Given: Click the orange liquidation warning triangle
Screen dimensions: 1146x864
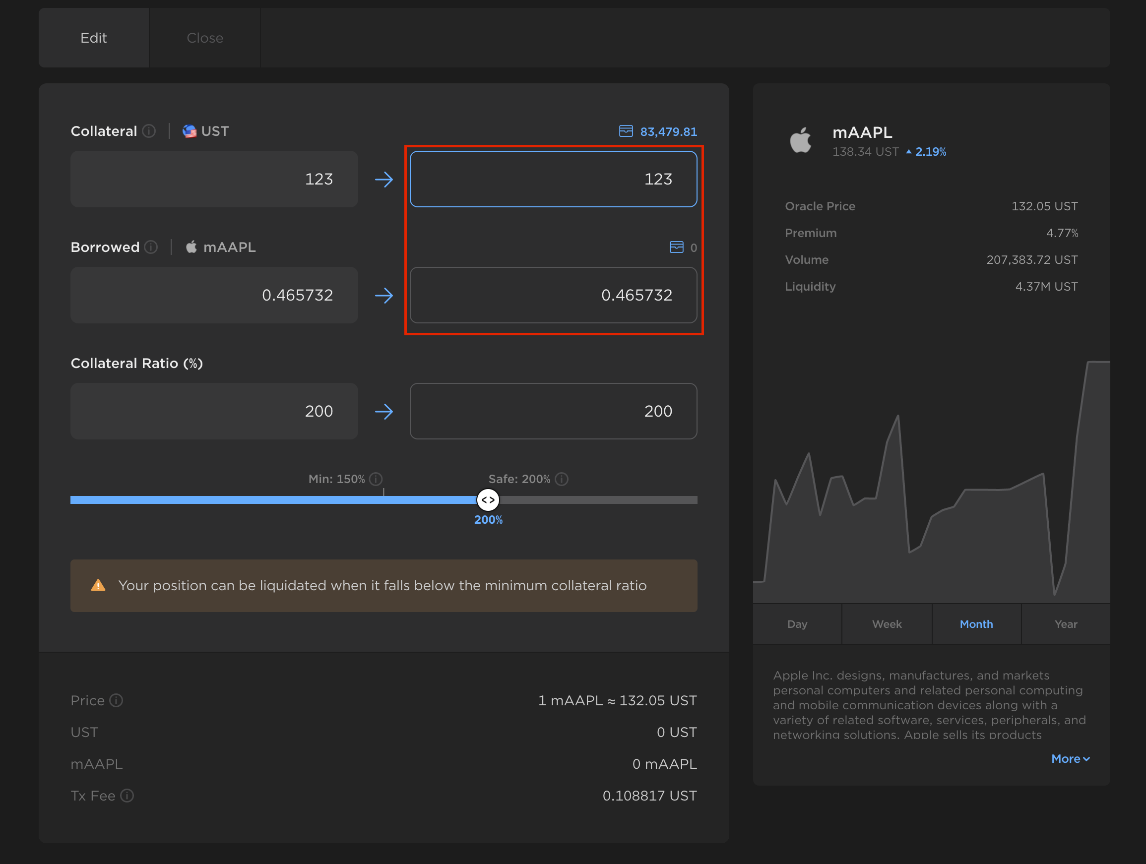Looking at the screenshot, I should point(98,586).
